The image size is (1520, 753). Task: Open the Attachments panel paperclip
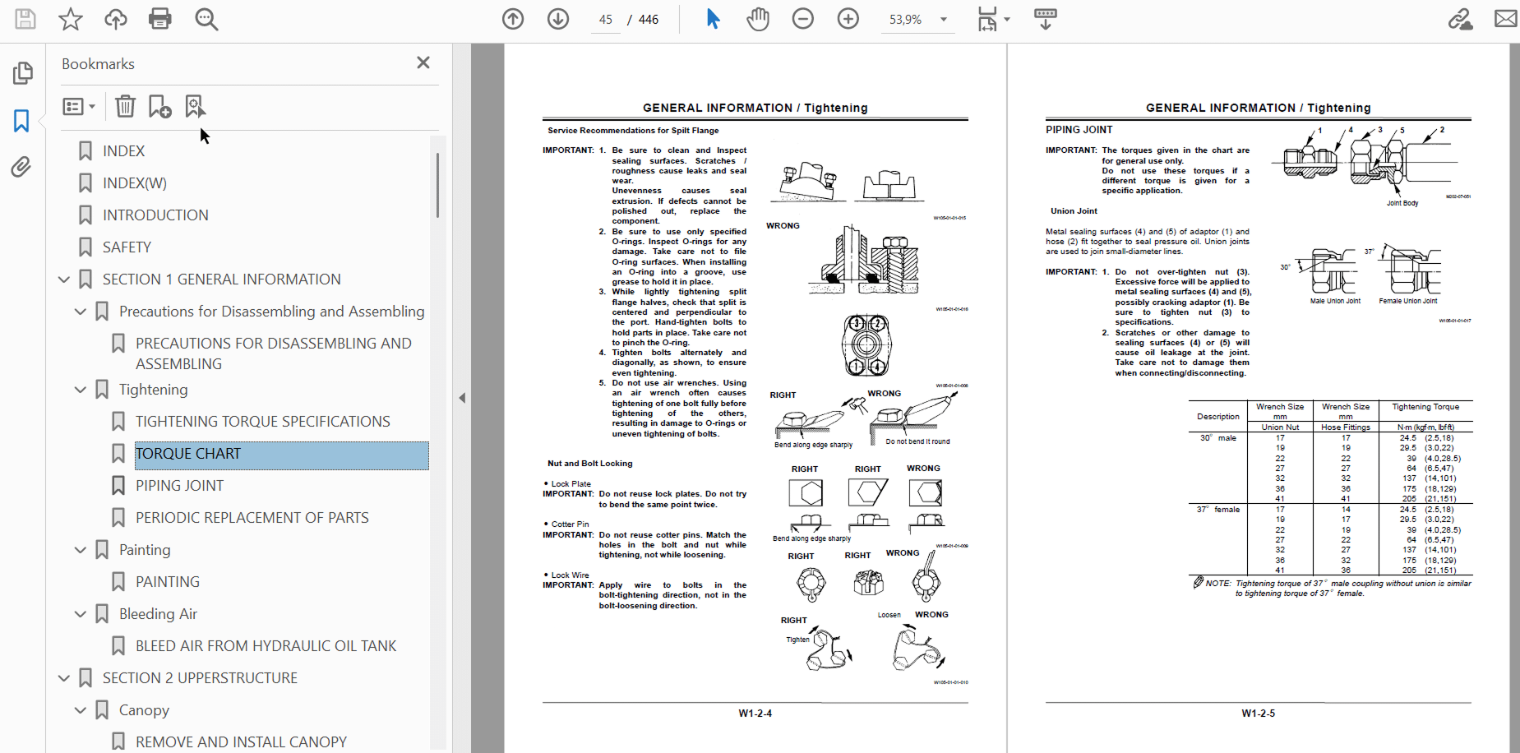tap(21, 167)
